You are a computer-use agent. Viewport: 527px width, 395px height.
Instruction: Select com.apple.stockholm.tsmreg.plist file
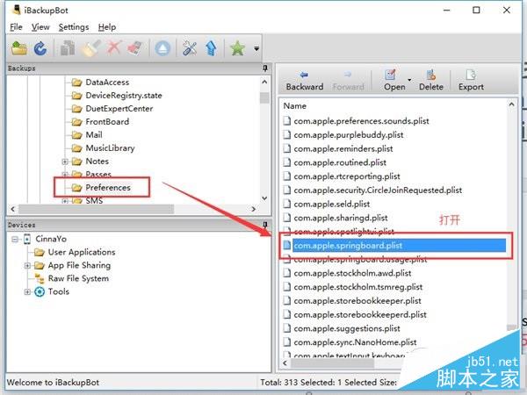(x=358, y=286)
